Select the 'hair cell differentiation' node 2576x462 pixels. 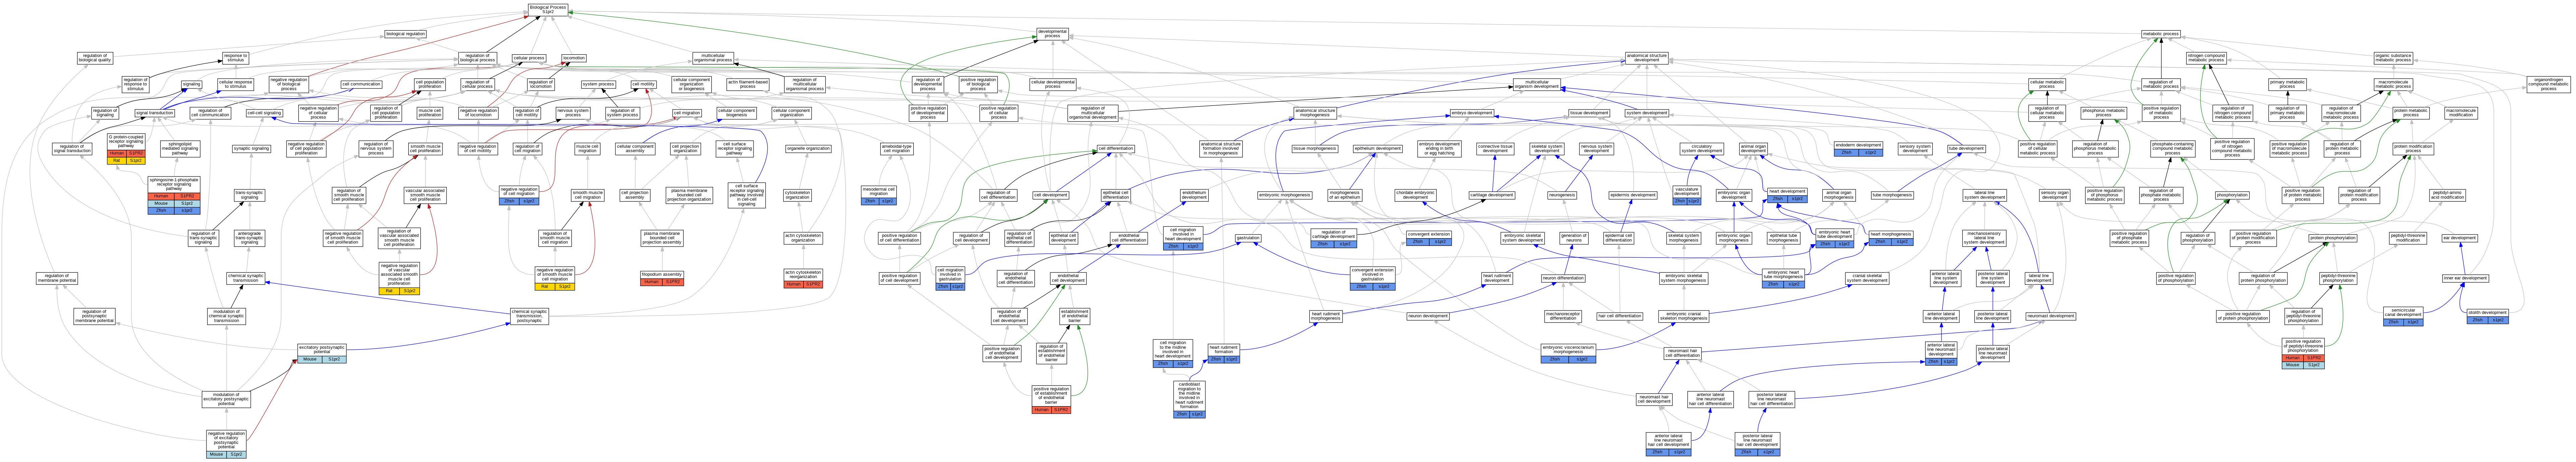1619,316
